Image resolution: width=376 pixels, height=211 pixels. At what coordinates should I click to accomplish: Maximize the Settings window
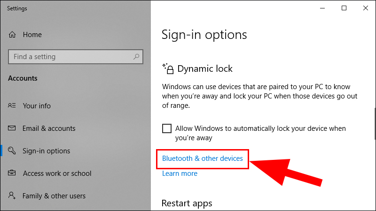point(344,8)
